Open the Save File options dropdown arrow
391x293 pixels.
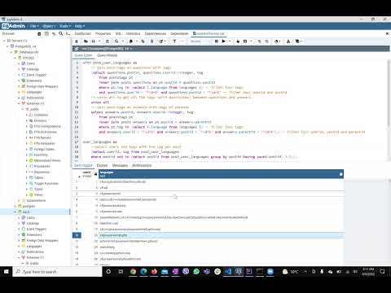click(99, 42)
